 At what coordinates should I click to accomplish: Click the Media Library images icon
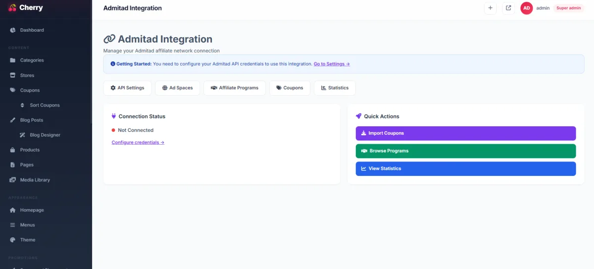[x=13, y=180]
